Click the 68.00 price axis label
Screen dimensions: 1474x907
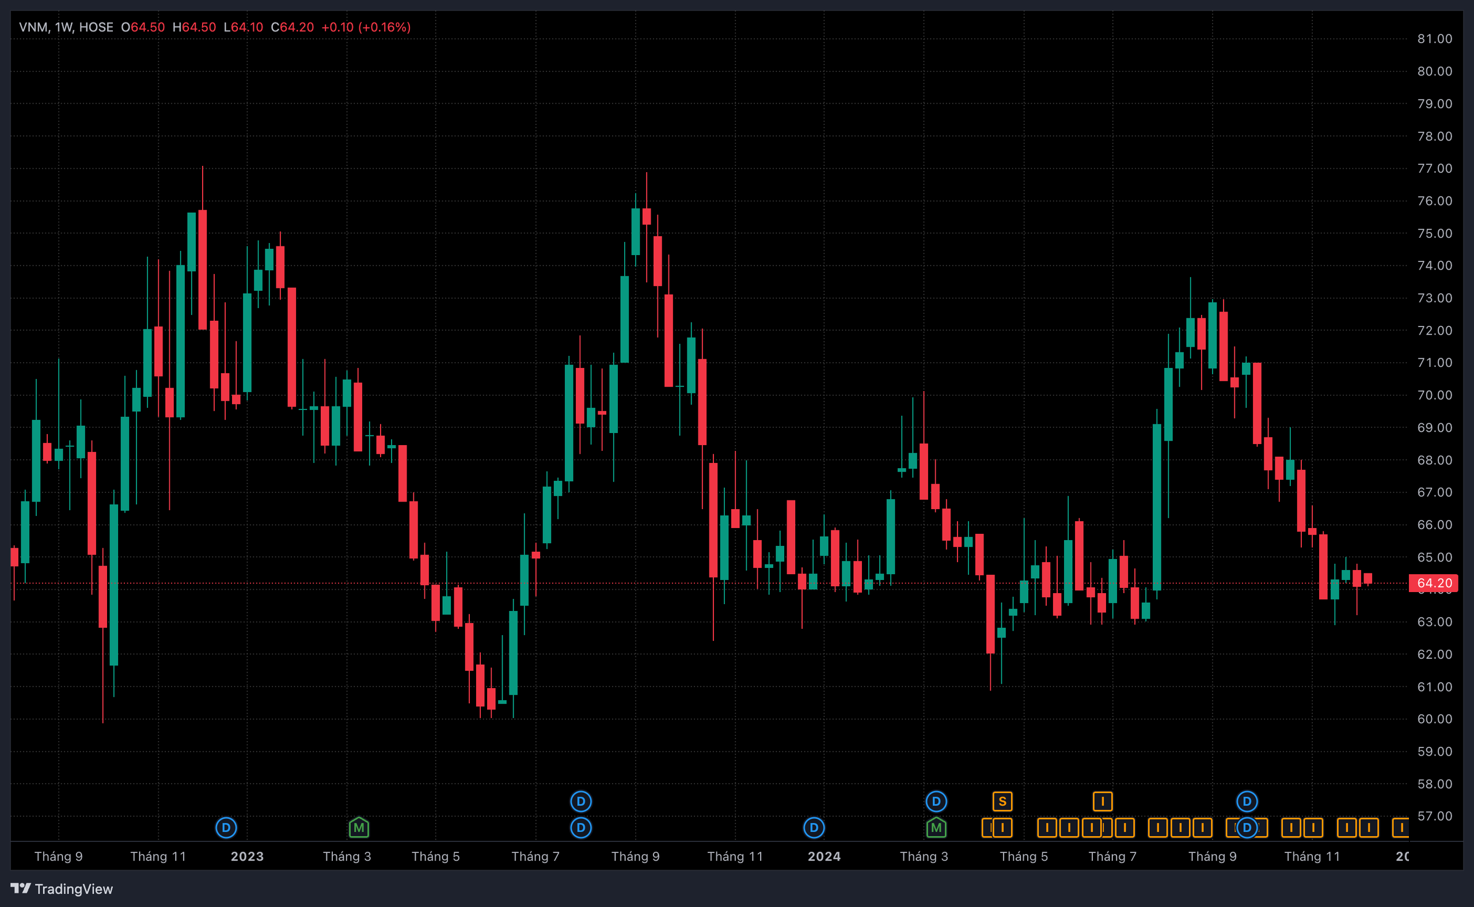[1434, 460]
